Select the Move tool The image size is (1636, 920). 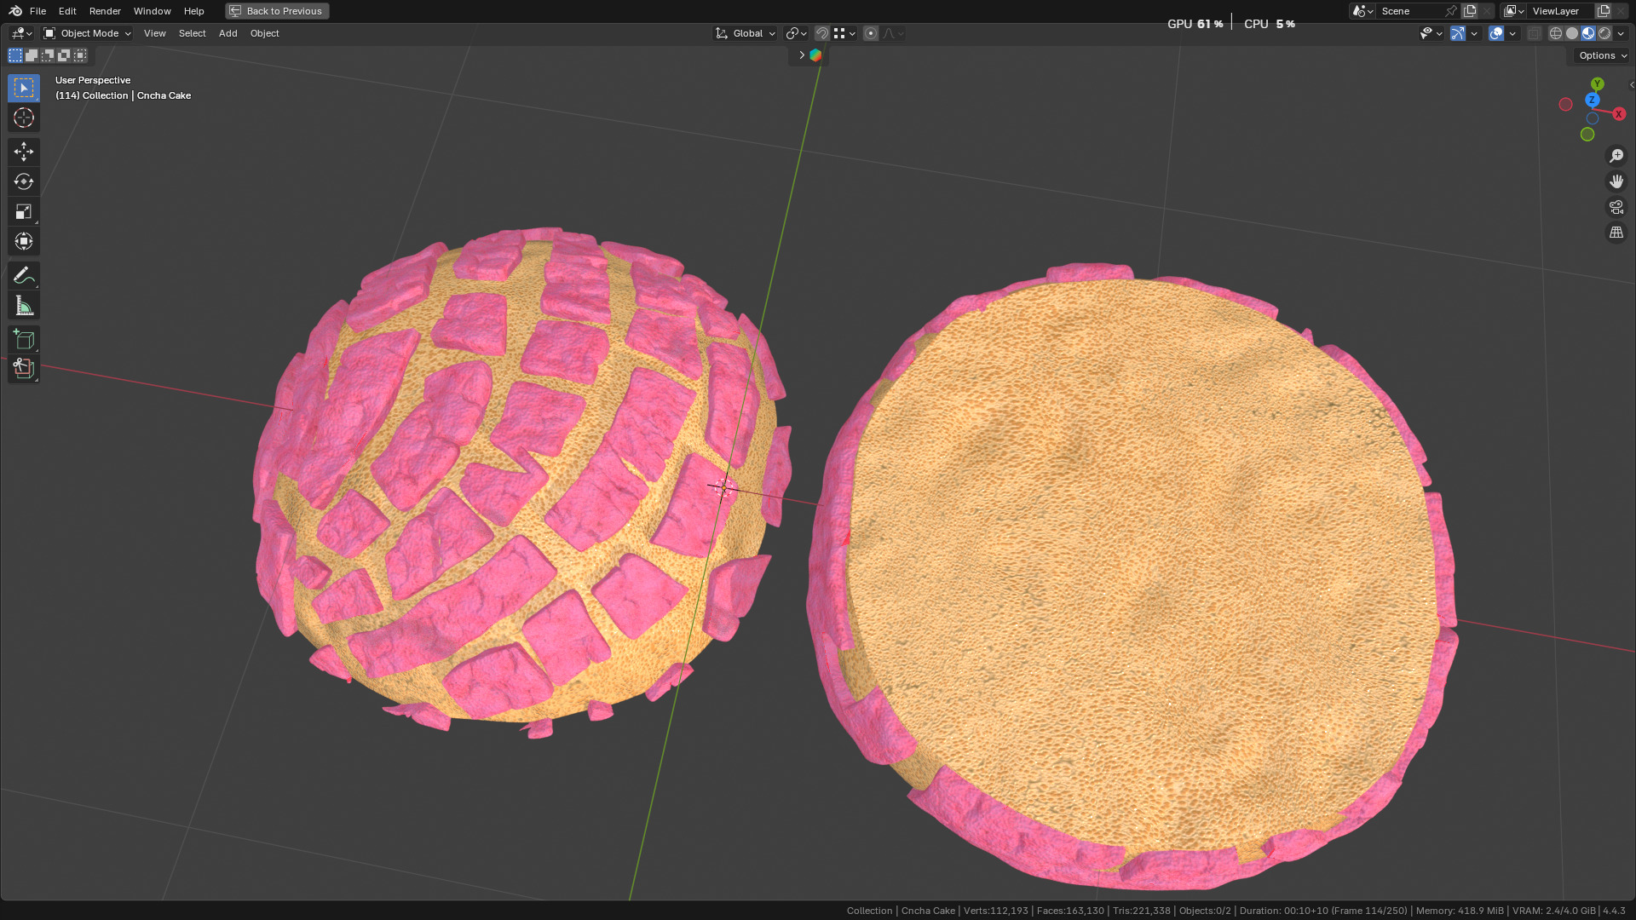[24, 152]
